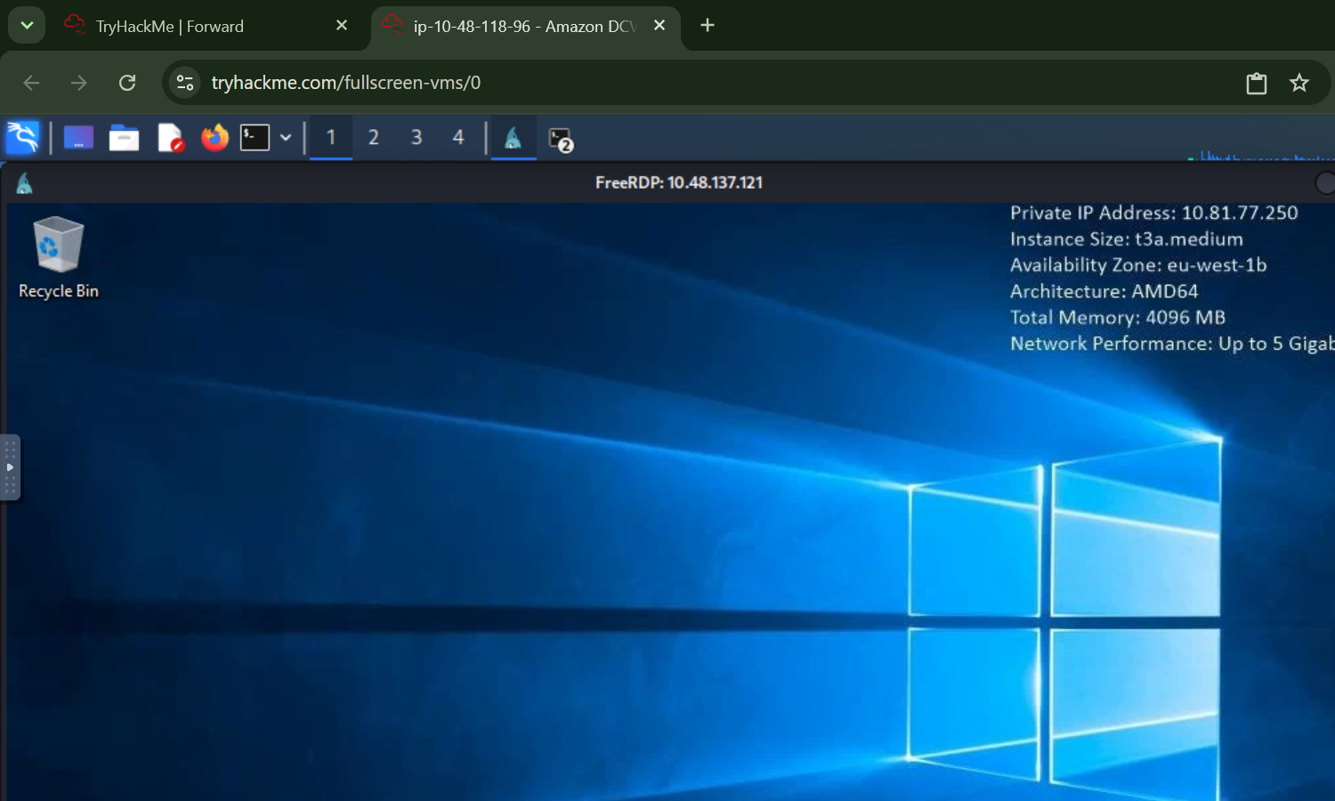Click the Instance Size: t3a.medium text
The image size is (1335, 801).
(1127, 239)
